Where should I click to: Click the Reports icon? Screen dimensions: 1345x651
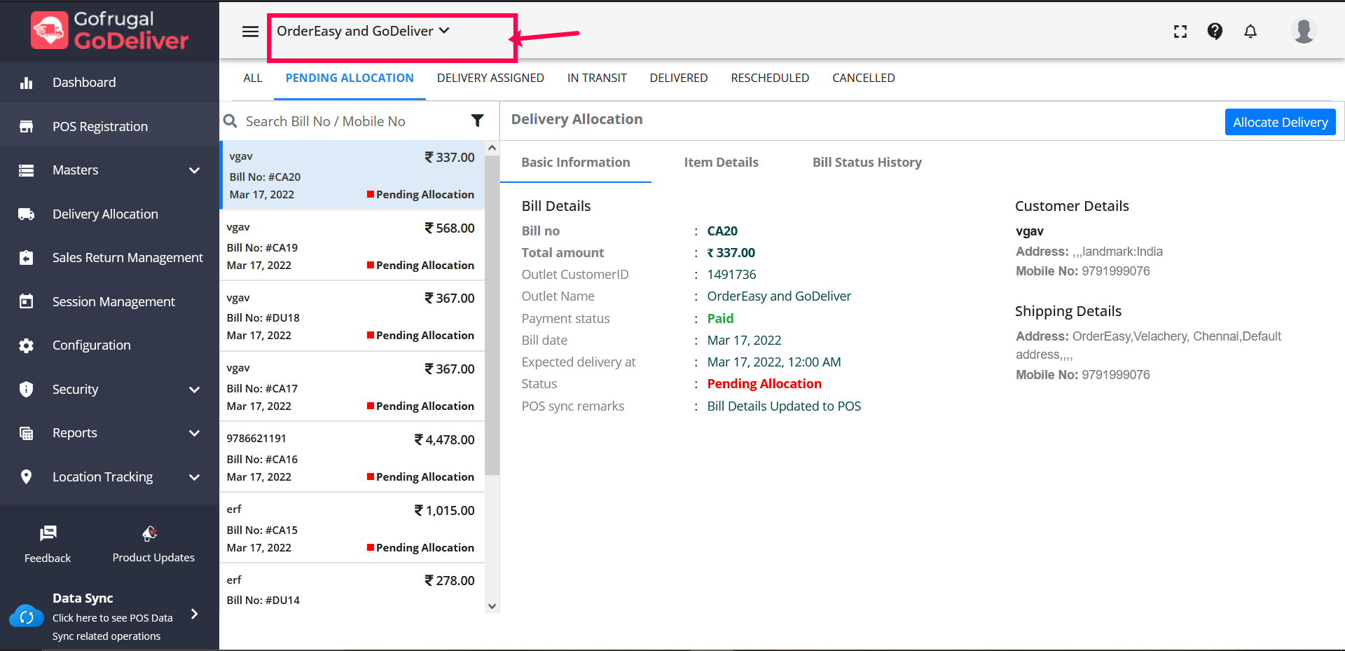pyautogui.click(x=27, y=433)
